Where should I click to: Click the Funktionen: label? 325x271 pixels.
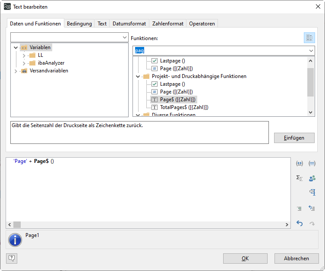point(144,38)
